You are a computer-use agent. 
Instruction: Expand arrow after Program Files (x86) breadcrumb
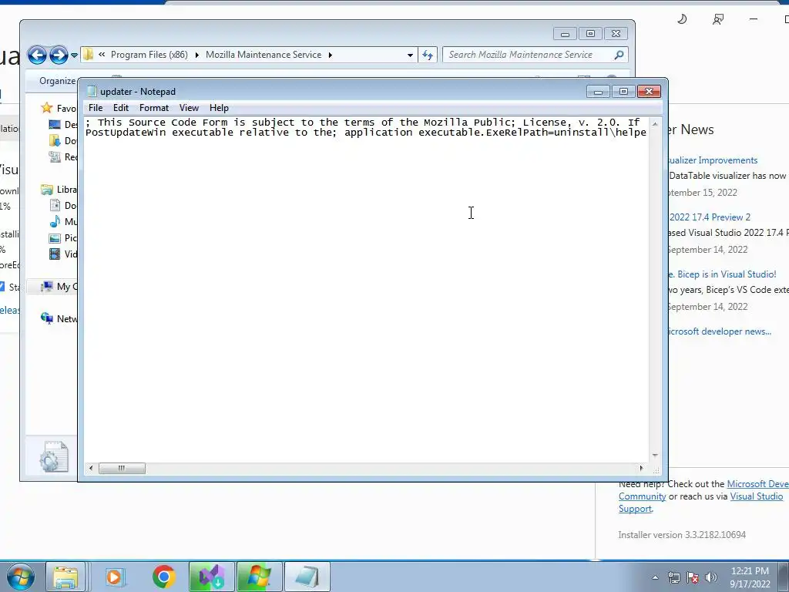click(x=196, y=55)
